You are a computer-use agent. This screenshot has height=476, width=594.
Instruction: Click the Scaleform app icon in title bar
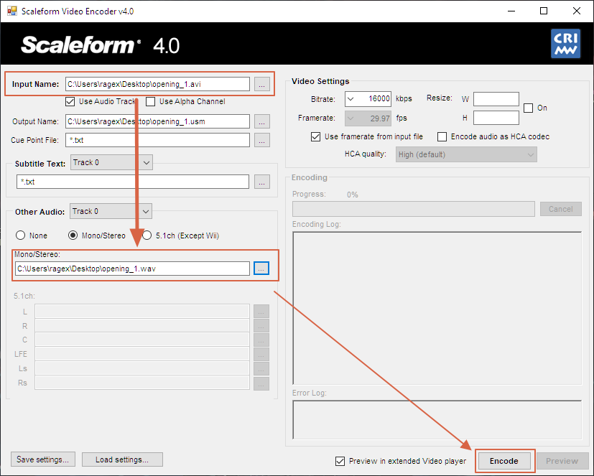click(11, 11)
